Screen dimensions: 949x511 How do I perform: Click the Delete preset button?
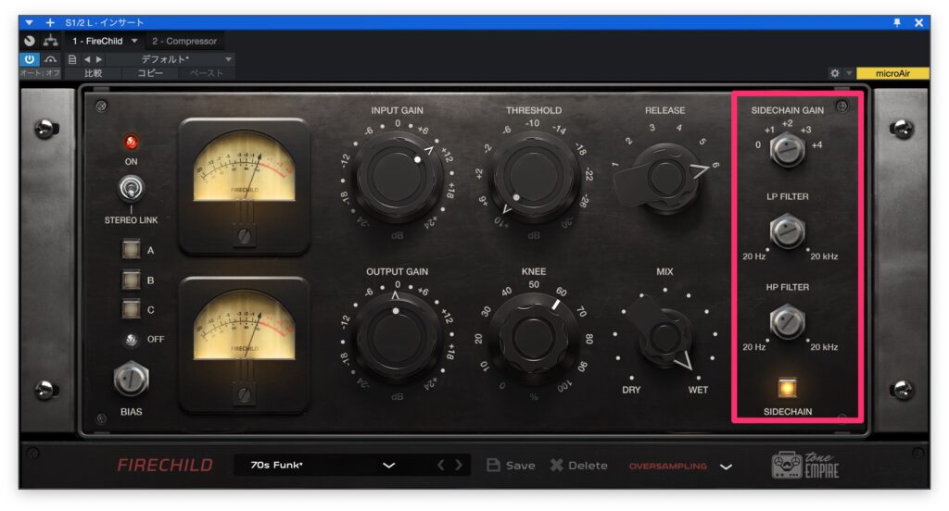[x=578, y=466]
